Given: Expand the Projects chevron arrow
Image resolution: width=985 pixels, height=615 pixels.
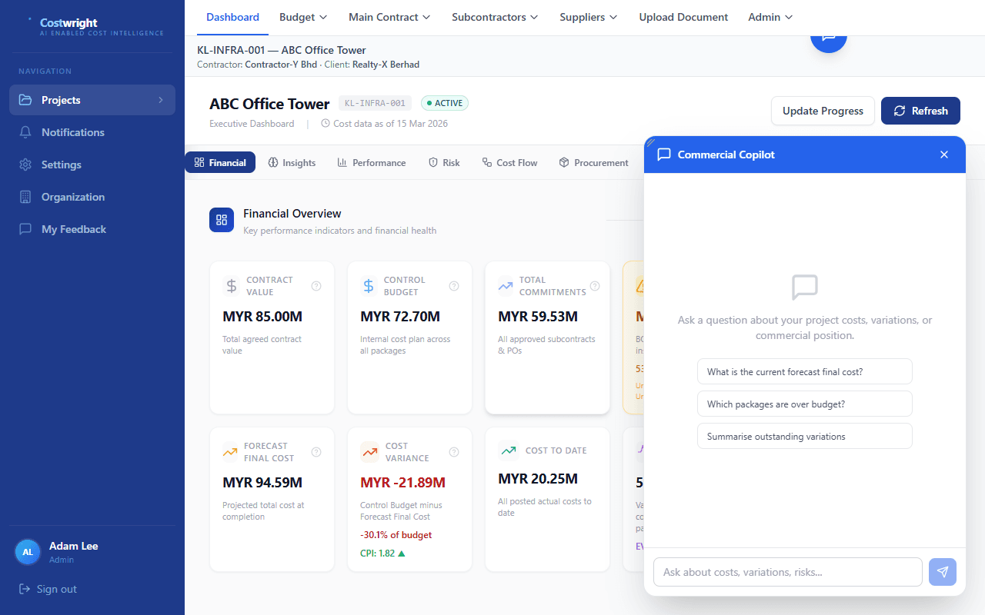Looking at the screenshot, I should click(160, 100).
